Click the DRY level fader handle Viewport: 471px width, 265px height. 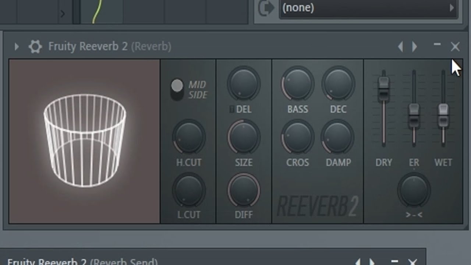click(x=383, y=88)
